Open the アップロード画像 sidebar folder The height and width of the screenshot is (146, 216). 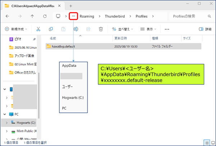point(22,56)
